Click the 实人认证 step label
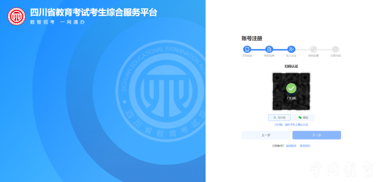Viewport: 377px width, 182px height. [x=291, y=56]
